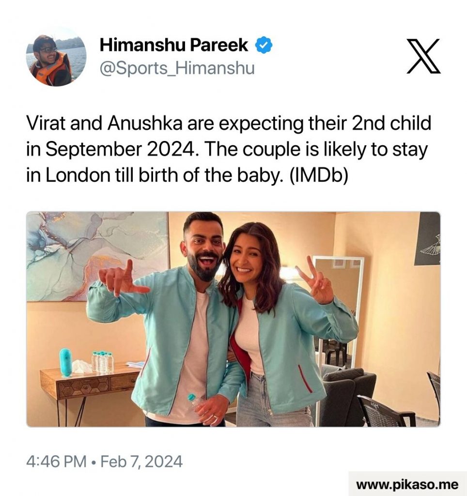
Task: Click the 4:46 PM timestamp
Action: (x=56, y=461)
